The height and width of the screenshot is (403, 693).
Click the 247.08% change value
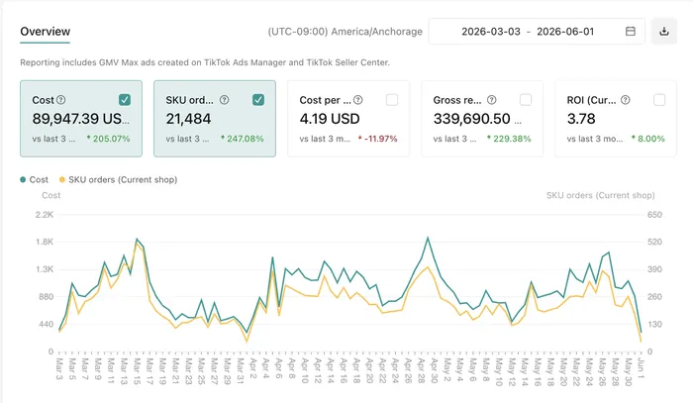(246, 139)
